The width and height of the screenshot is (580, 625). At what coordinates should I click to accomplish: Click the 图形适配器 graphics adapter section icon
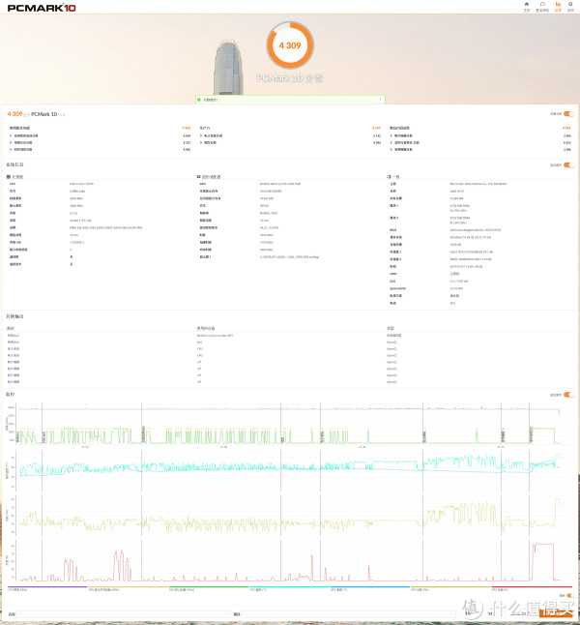tap(199, 177)
